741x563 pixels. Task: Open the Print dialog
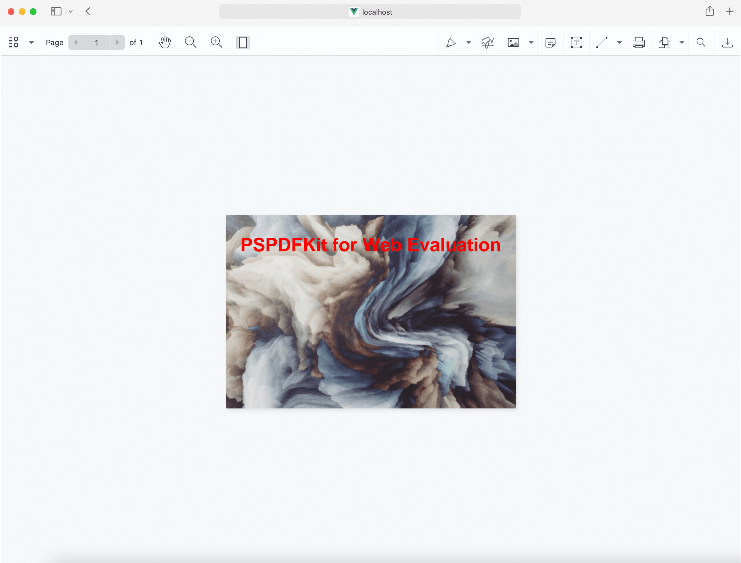(639, 42)
